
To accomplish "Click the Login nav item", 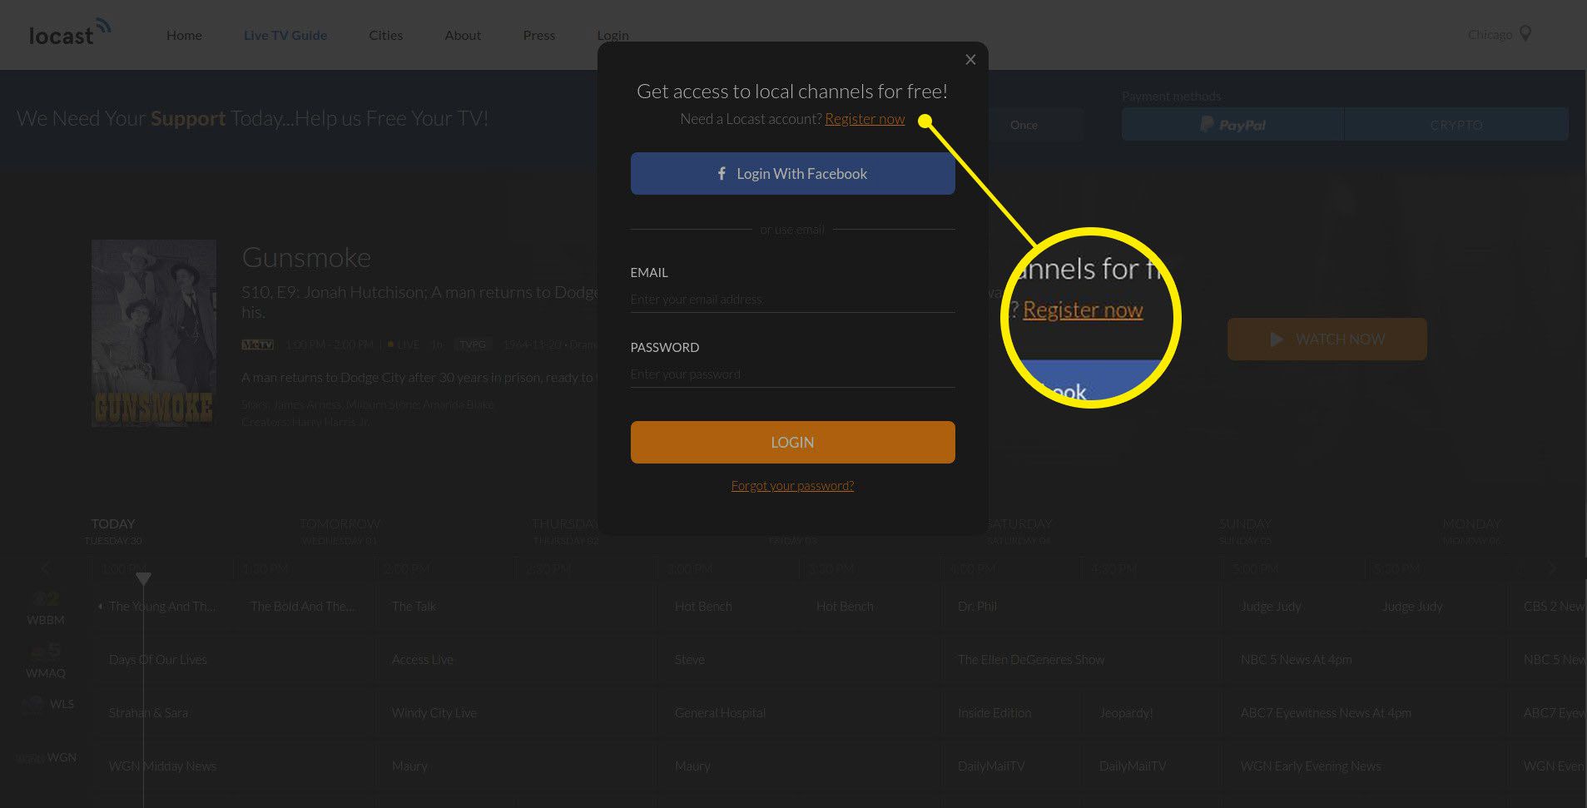I will click(x=612, y=35).
